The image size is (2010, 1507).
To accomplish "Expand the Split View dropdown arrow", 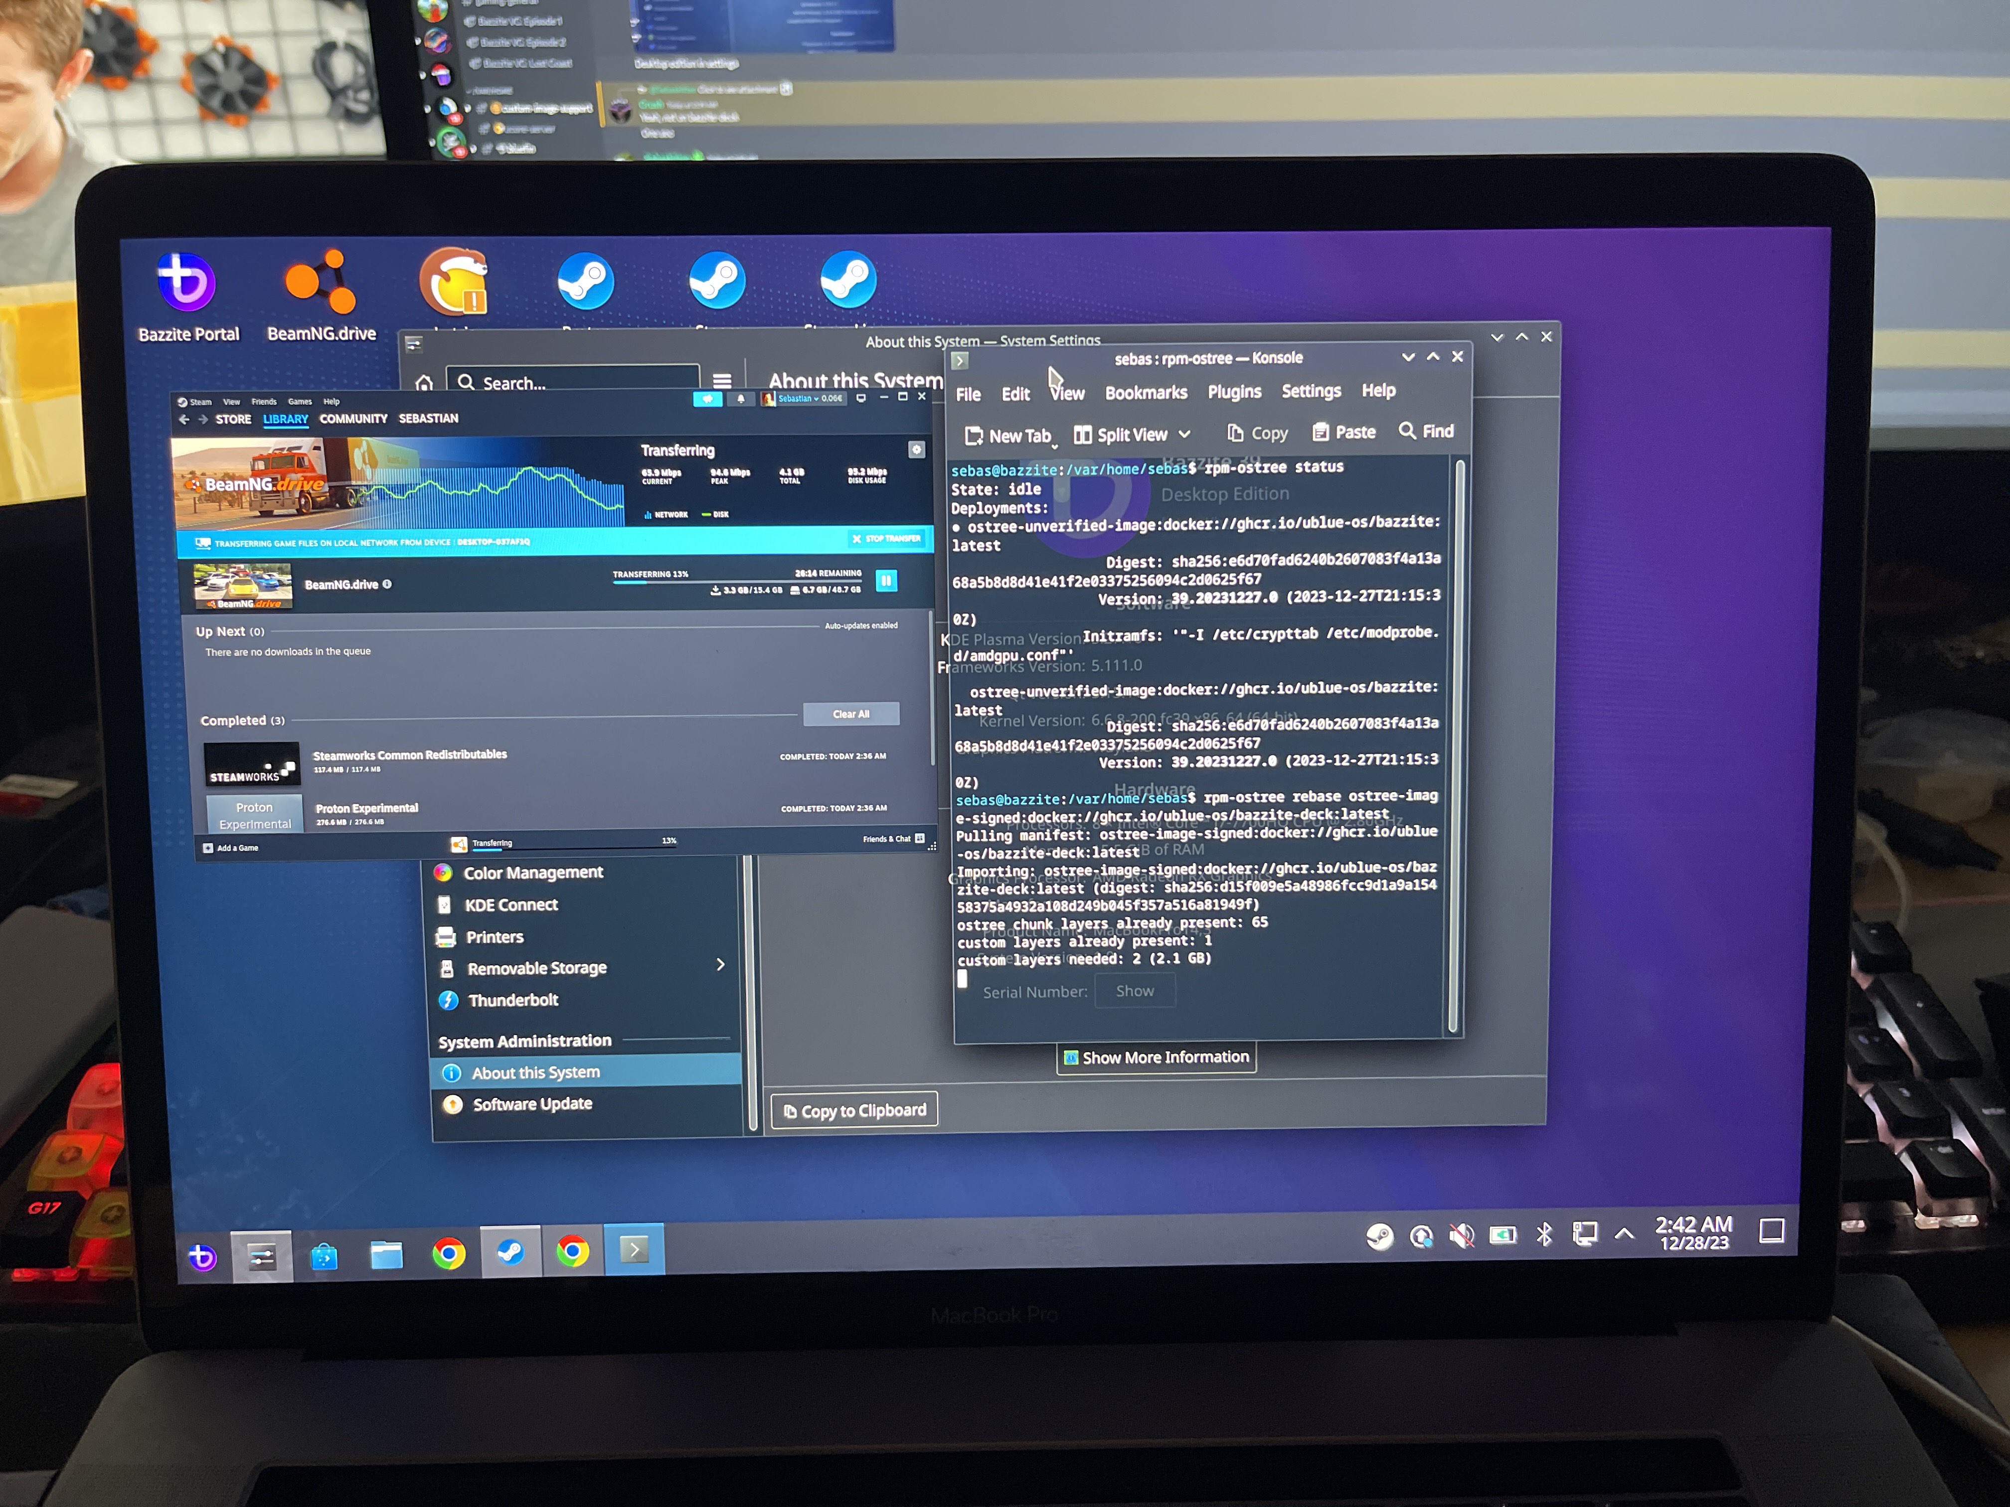I will click(x=1185, y=434).
